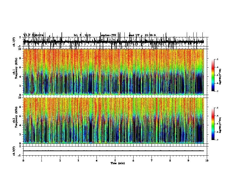
Task: Click time axis tick label 5
Action: click(115, 161)
